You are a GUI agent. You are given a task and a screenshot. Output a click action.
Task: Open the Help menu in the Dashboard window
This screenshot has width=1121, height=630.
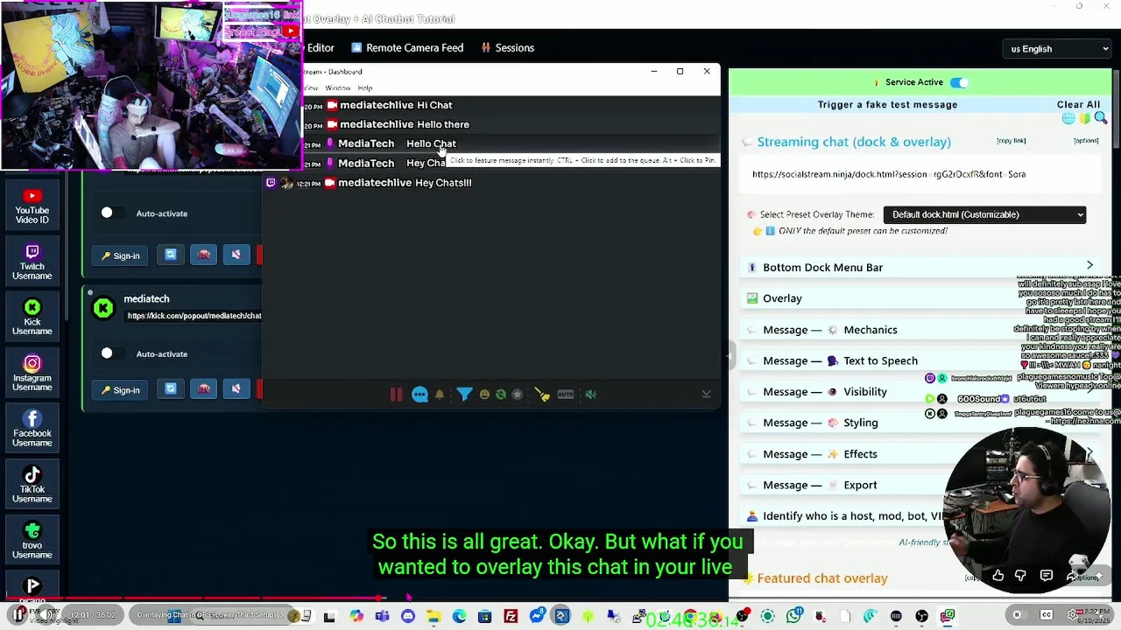click(364, 88)
